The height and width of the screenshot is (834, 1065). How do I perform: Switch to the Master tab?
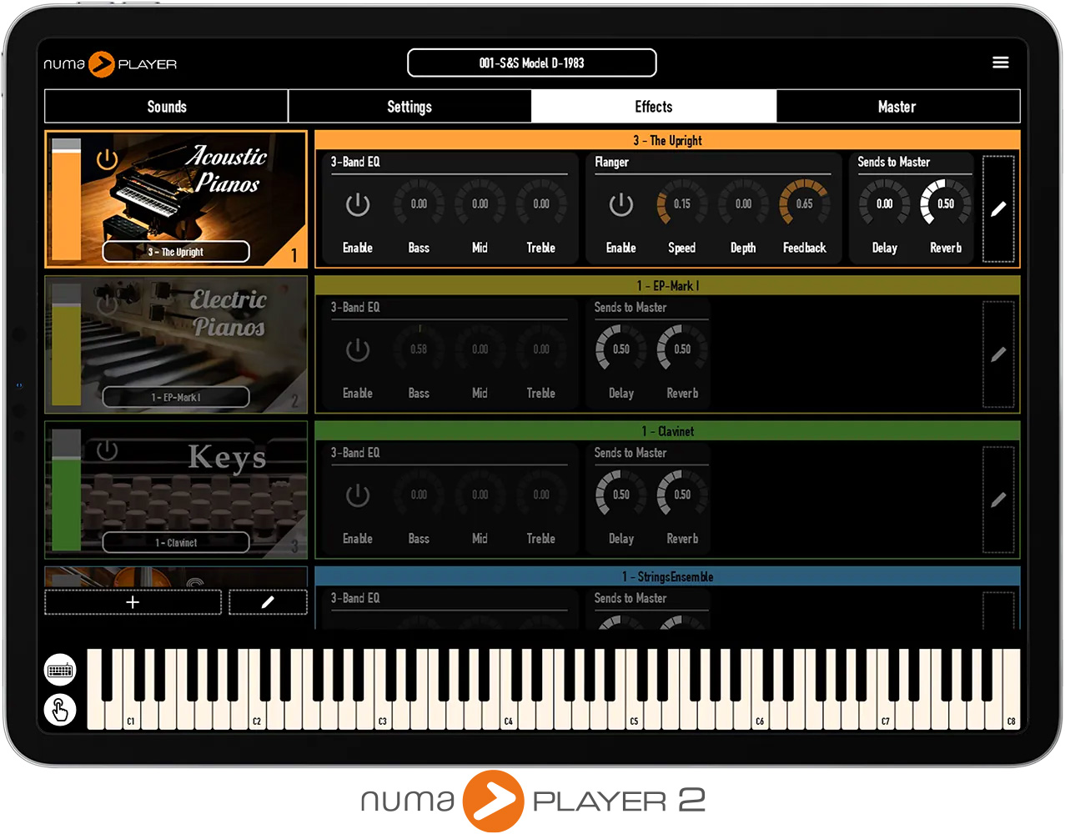[897, 107]
